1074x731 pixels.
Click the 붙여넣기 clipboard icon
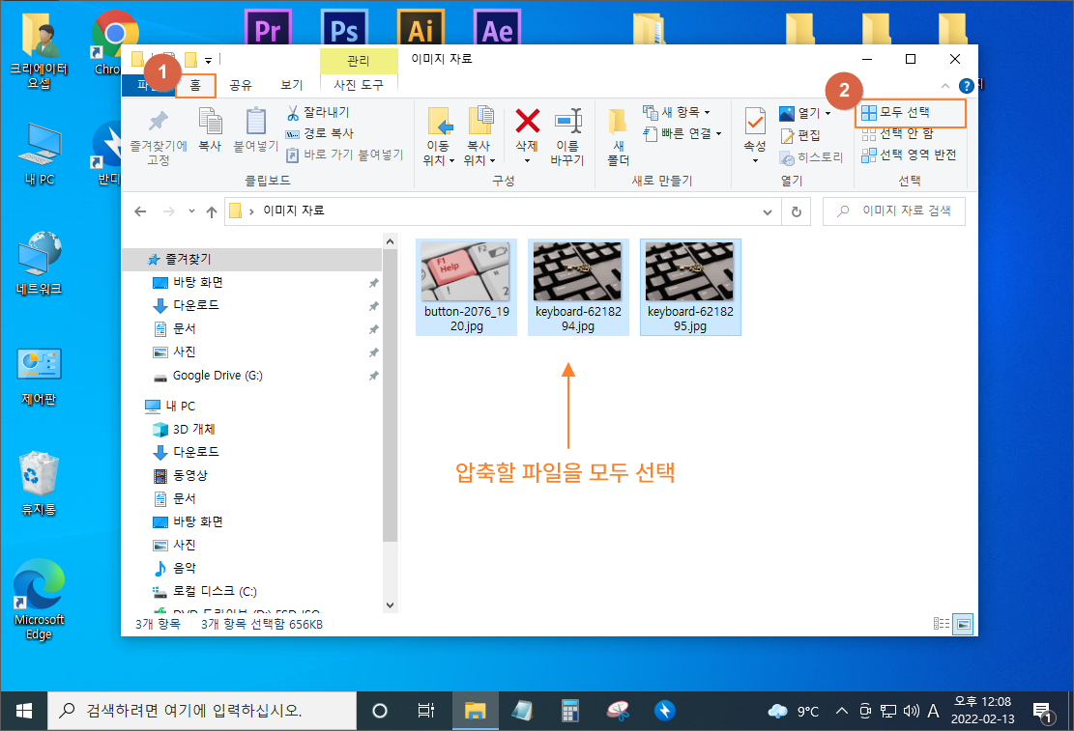255,121
